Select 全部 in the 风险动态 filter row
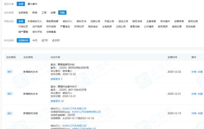The width and height of the screenshot is (204, 129). tap(21, 21)
